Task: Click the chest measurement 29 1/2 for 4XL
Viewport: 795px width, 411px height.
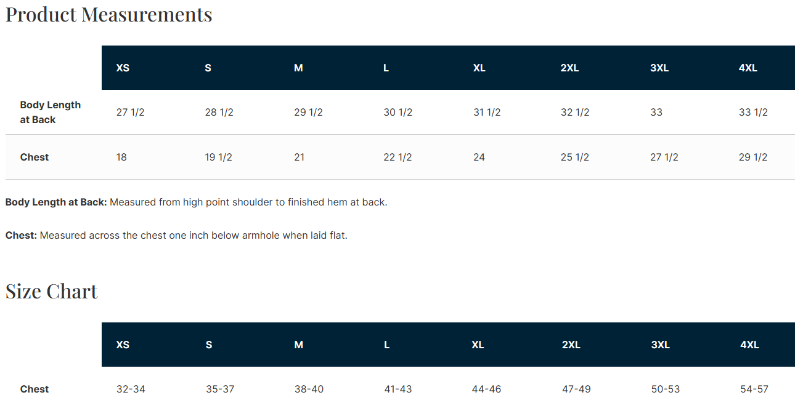Action: coord(753,157)
